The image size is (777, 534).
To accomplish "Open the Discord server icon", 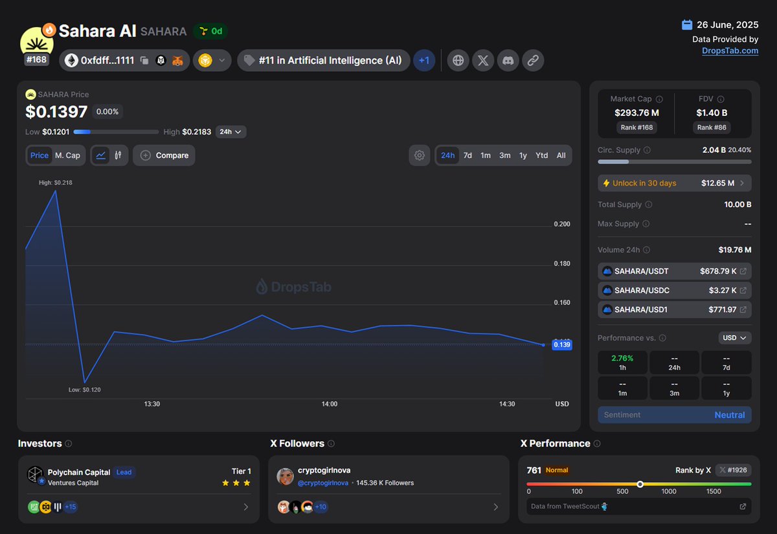I will pyautogui.click(x=508, y=61).
